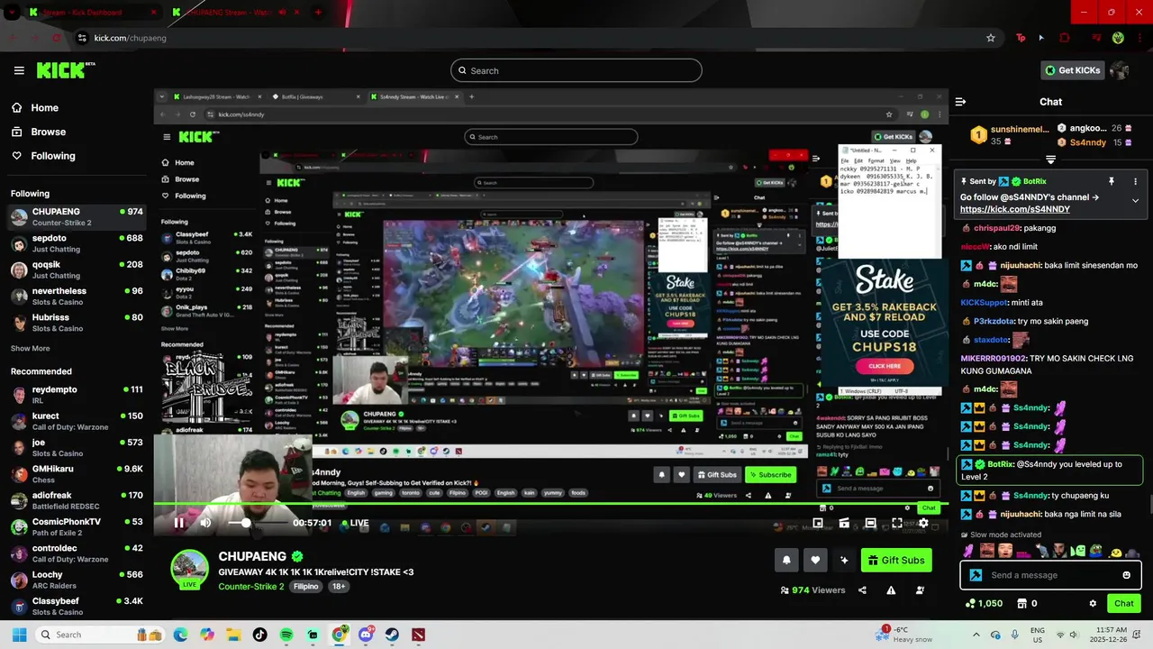Open Lochy in Recommended list
Screen dimensions: 1153x649
[x=77, y=580]
